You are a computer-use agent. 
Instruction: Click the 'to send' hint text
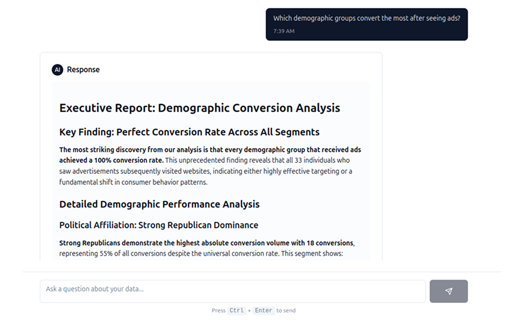click(286, 310)
